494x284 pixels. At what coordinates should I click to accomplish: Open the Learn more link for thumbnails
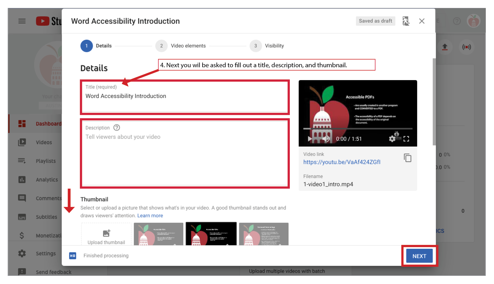point(150,216)
